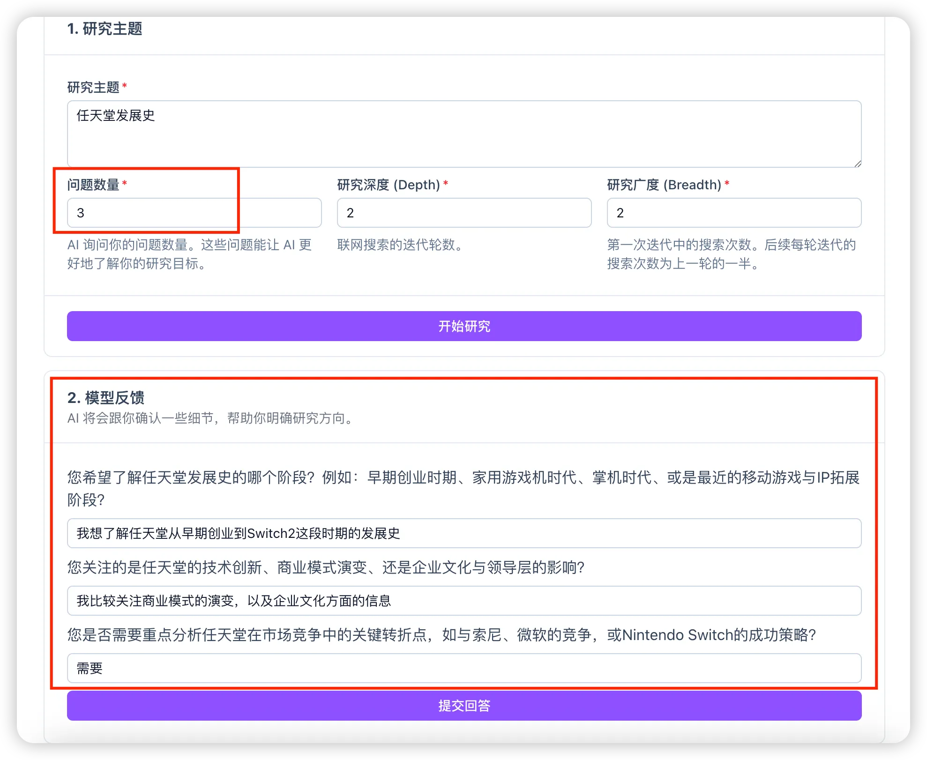Click the 问题数量 number field
927x760 pixels.
[x=194, y=213]
